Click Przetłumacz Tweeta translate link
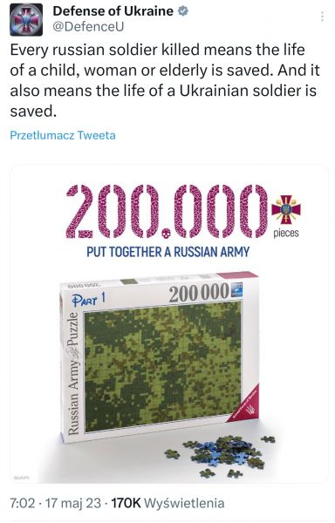The height and width of the screenshot is (523, 335). [63, 135]
